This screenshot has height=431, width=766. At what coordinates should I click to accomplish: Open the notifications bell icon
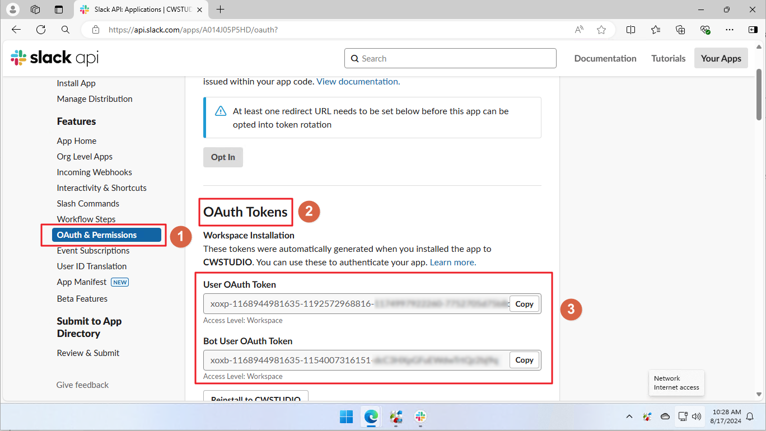coord(750,416)
